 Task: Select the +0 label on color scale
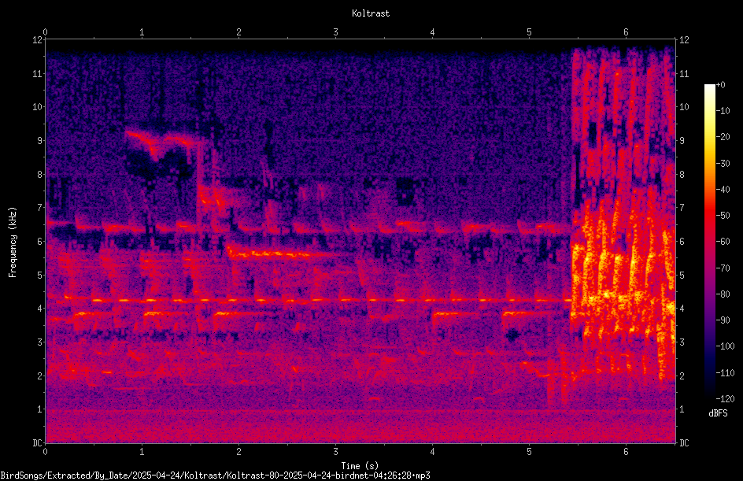click(x=721, y=85)
